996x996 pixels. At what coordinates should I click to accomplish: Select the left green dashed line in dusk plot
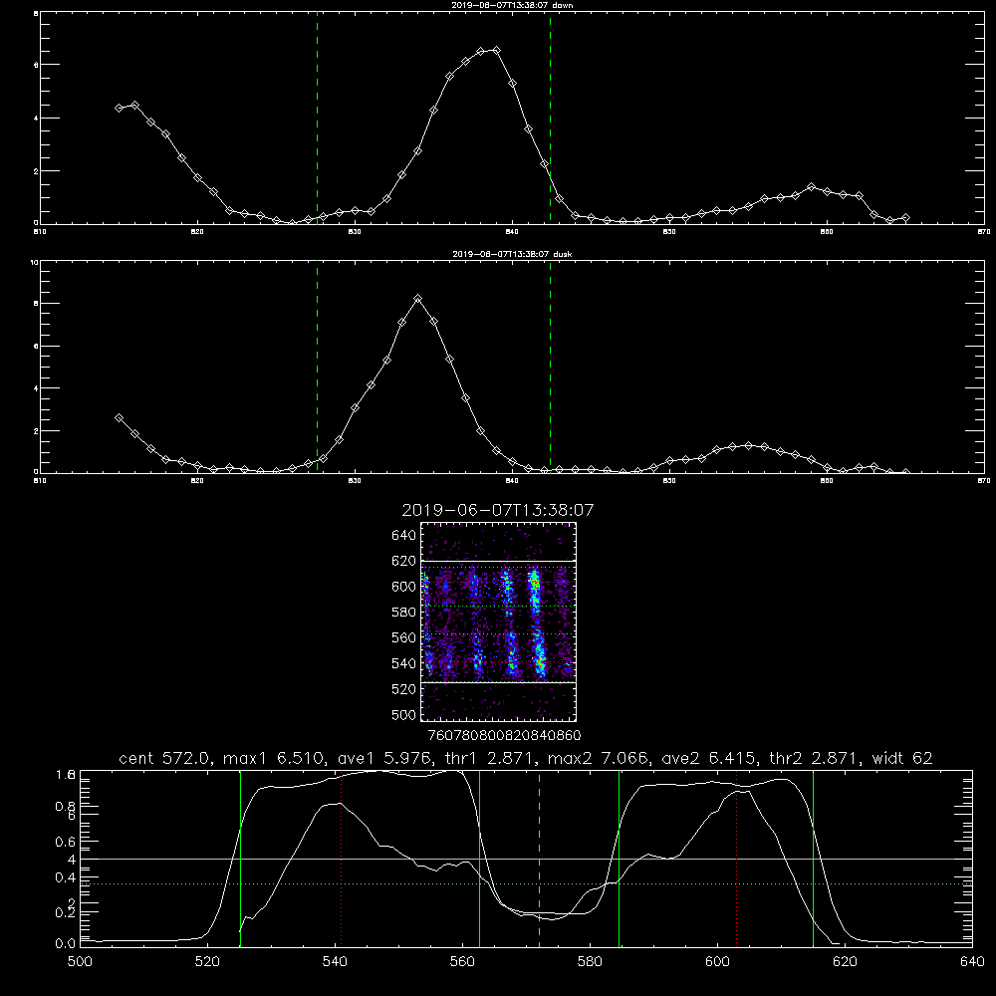[x=317, y=368]
